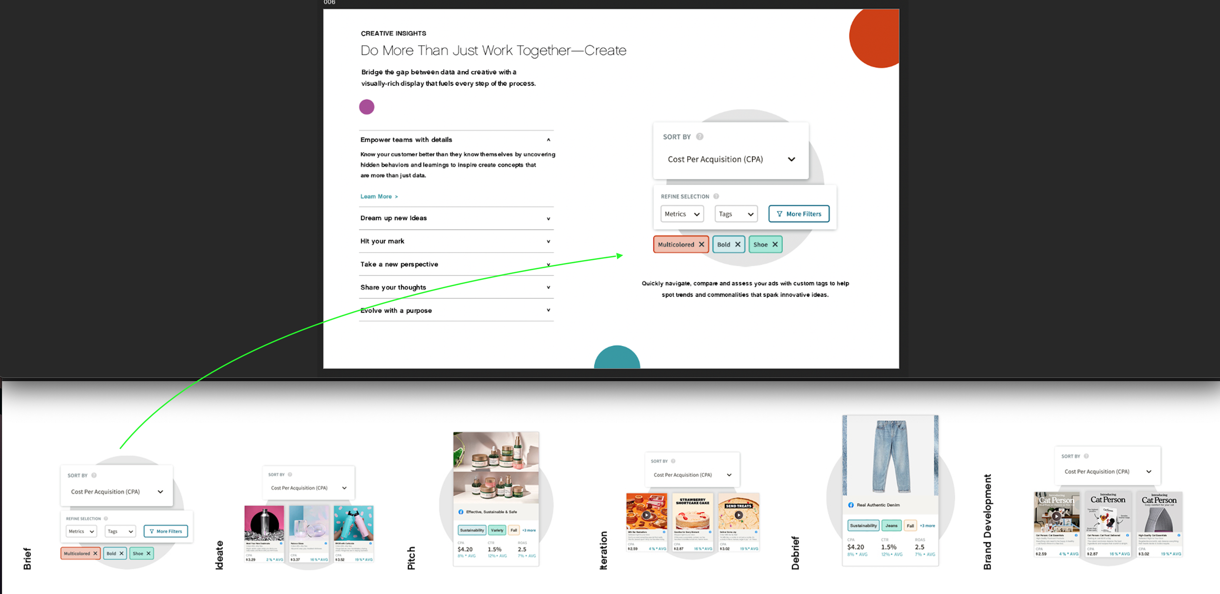
Task: Play the first Cat Person video
Action: tap(1056, 516)
